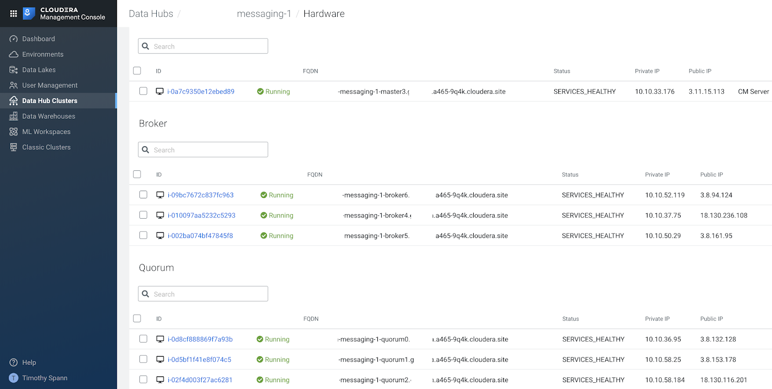The image size is (772, 389).
Task: Click messaging-1 breadcrumb link
Action: (x=264, y=14)
